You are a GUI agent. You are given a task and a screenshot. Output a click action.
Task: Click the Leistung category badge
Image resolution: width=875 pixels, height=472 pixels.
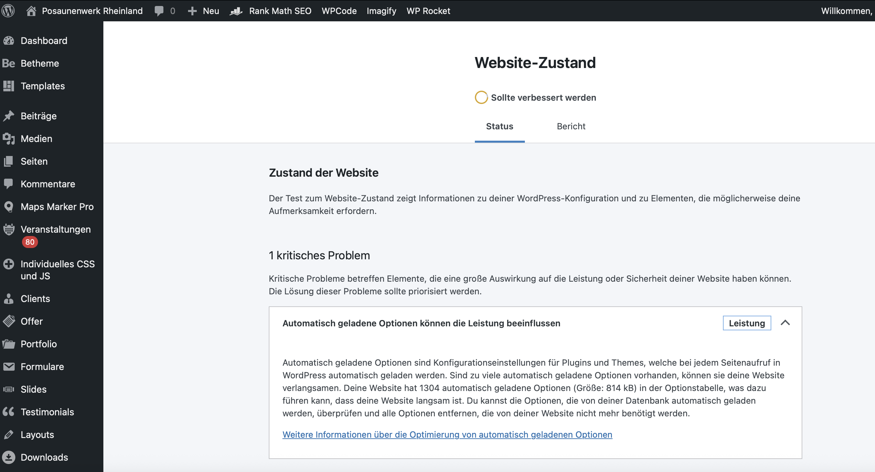[x=747, y=323]
